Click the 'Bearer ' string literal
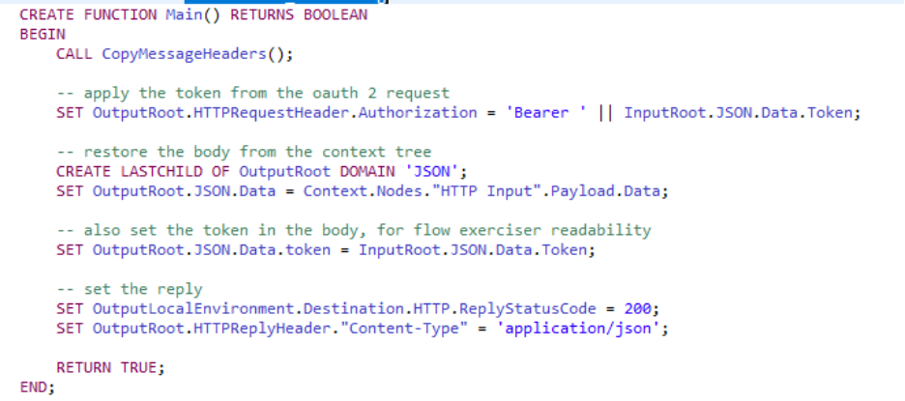Screen dimensions: 905x401 point(547,112)
